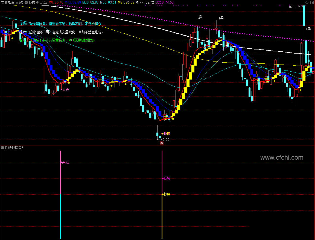Image resolution: width=315 pixels, height=240 pixels.
Task: Click the diamond icon at top right
Action: click(x=307, y=2)
